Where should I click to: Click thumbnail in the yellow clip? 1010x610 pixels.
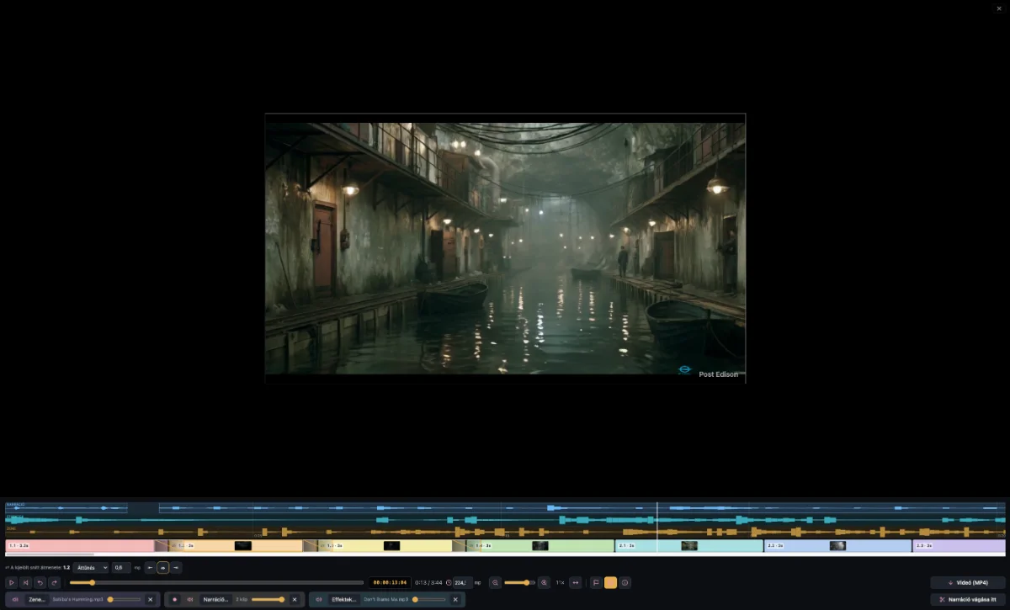tap(391, 546)
